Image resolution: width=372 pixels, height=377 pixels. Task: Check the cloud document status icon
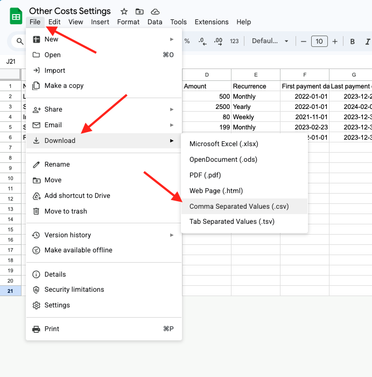pos(155,11)
